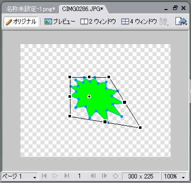Switch to the 名称未設定-1.png document tab
Screen dimensions: 191x183
pos(31,9)
